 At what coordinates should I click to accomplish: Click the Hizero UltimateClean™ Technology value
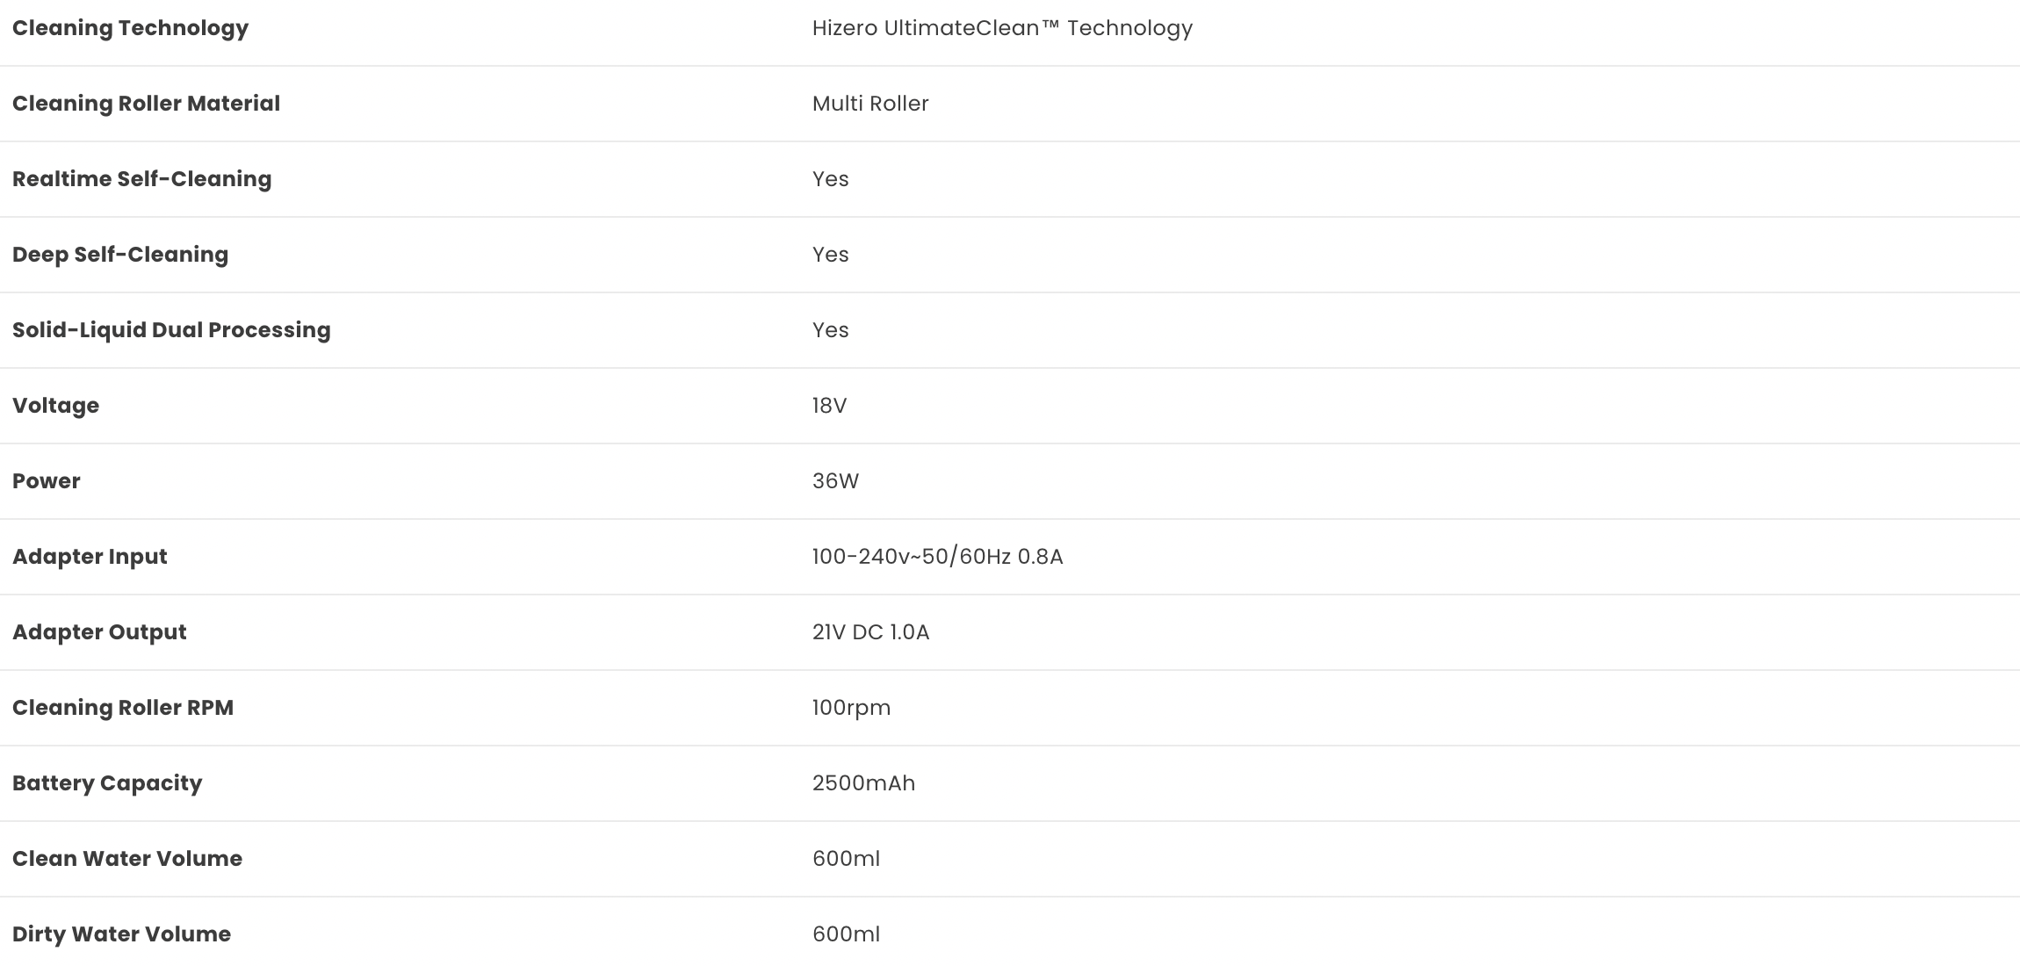[x=1002, y=28]
